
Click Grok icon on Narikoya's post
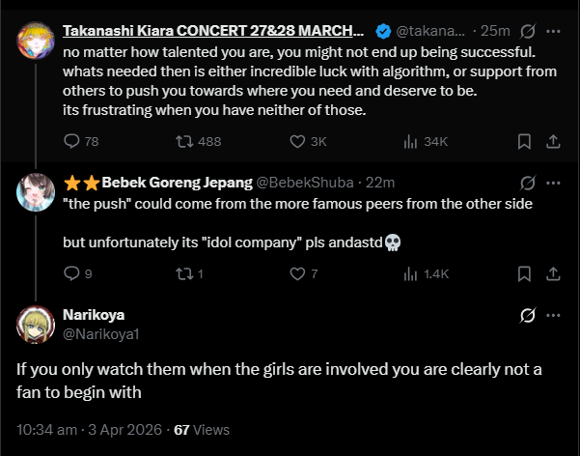pyautogui.click(x=527, y=316)
